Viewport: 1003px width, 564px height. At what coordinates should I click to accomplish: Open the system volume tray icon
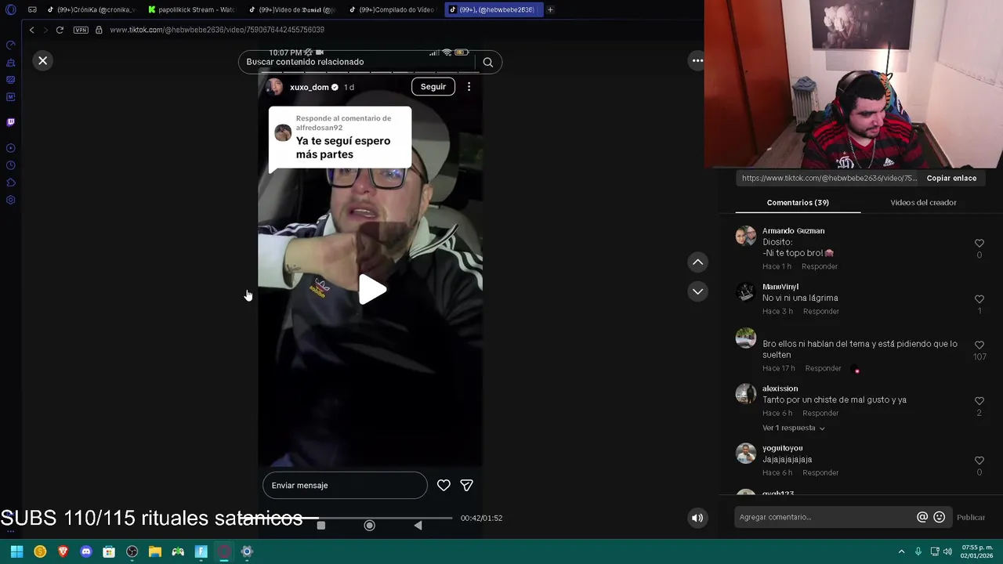(948, 551)
